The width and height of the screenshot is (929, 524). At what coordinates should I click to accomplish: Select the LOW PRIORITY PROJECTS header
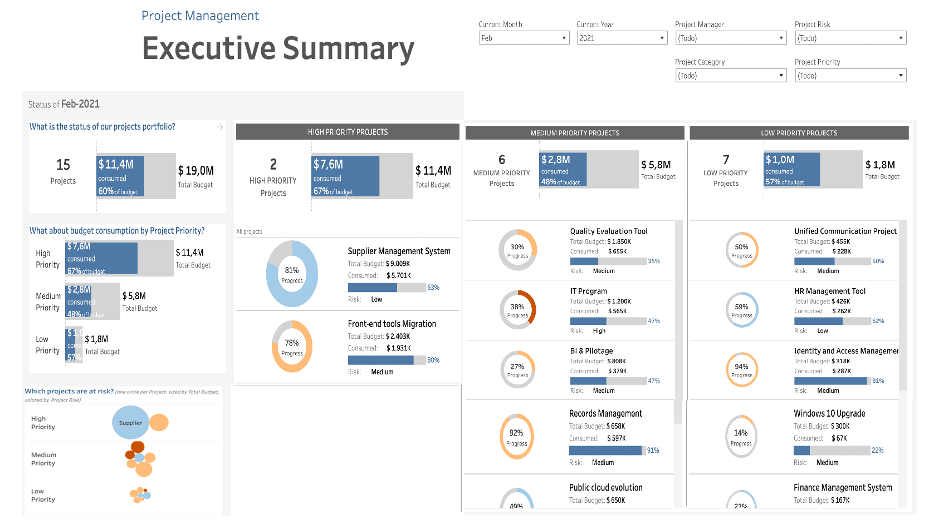[799, 133]
